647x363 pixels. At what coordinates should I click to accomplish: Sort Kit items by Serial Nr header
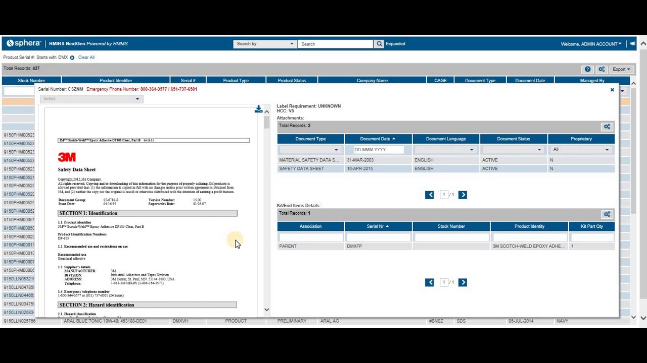coord(378,226)
